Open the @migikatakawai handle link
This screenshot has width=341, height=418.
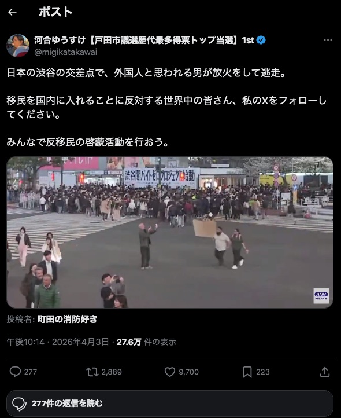tap(65, 52)
